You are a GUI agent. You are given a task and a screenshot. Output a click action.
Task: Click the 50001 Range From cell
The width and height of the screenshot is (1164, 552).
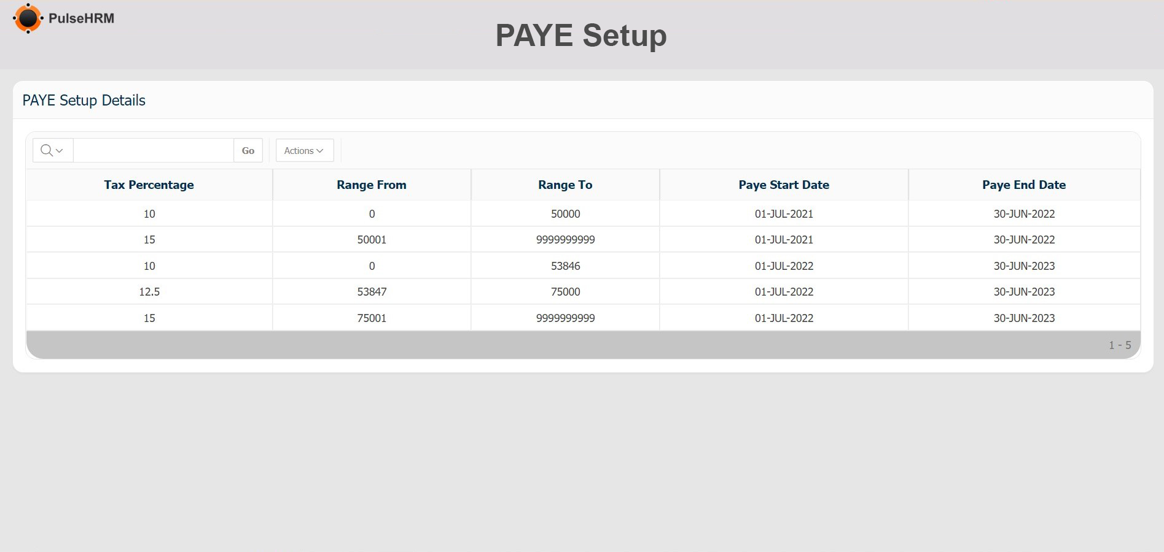coord(372,240)
